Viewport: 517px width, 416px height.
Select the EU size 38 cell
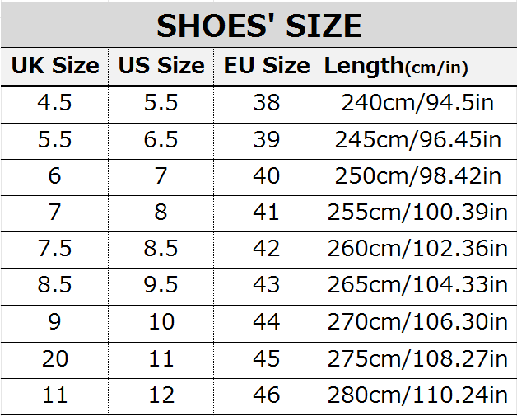pyautogui.click(x=267, y=103)
